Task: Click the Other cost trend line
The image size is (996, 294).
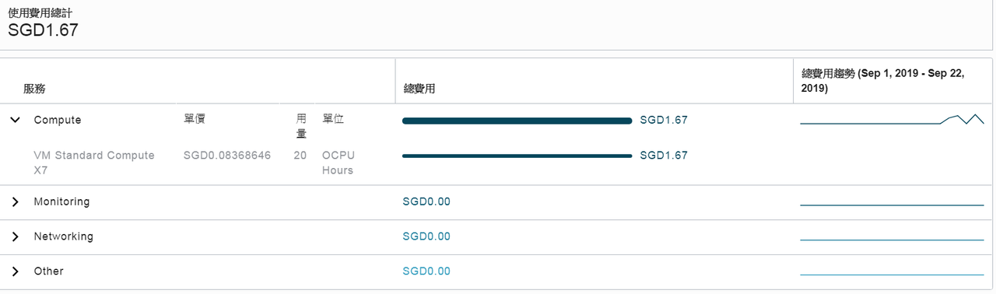Action: pyautogui.click(x=892, y=274)
